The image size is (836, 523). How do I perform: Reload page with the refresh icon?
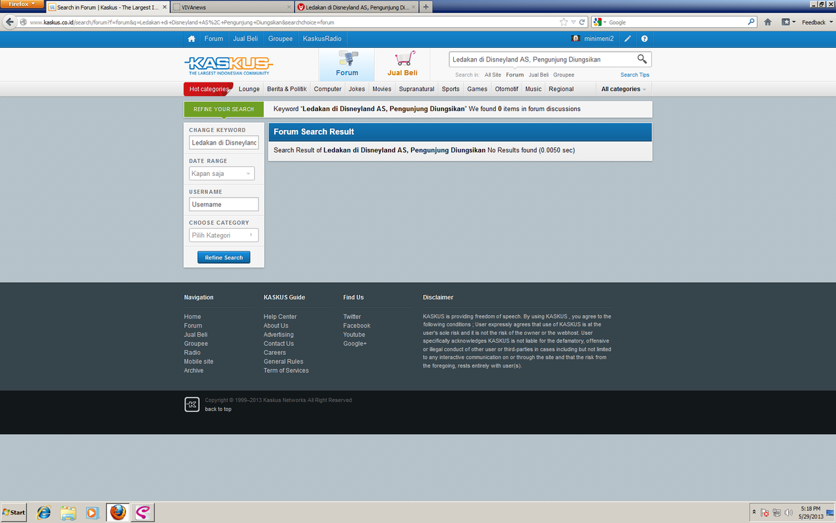(x=582, y=22)
